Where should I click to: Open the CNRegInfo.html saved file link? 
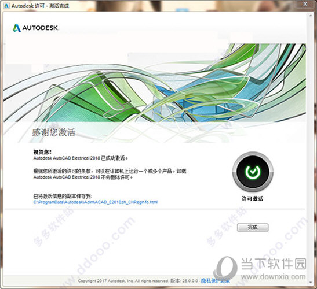click(x=96, y=202)
